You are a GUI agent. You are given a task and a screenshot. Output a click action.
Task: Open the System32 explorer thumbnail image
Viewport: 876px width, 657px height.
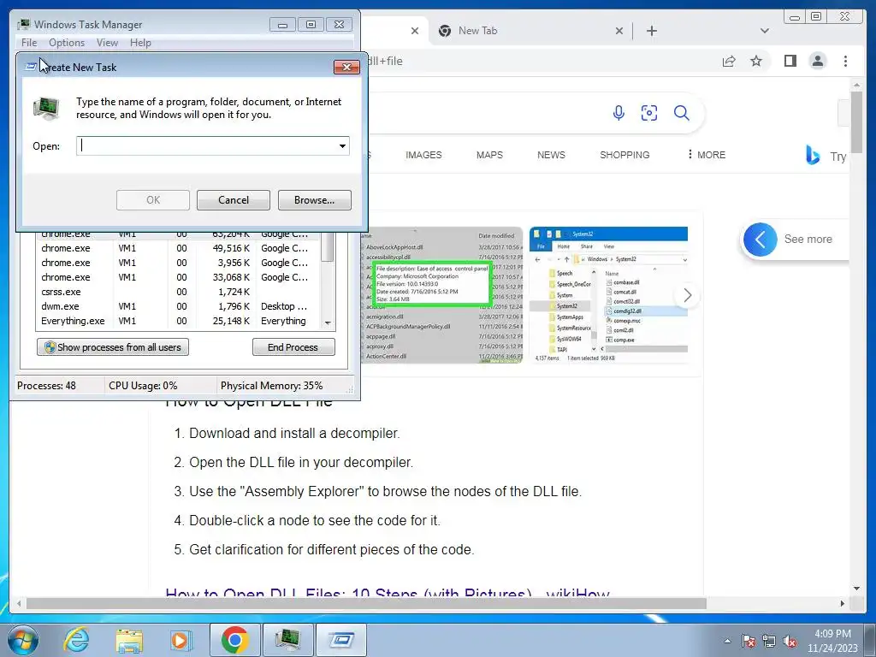pyautogui.click(x=608, y=295)
